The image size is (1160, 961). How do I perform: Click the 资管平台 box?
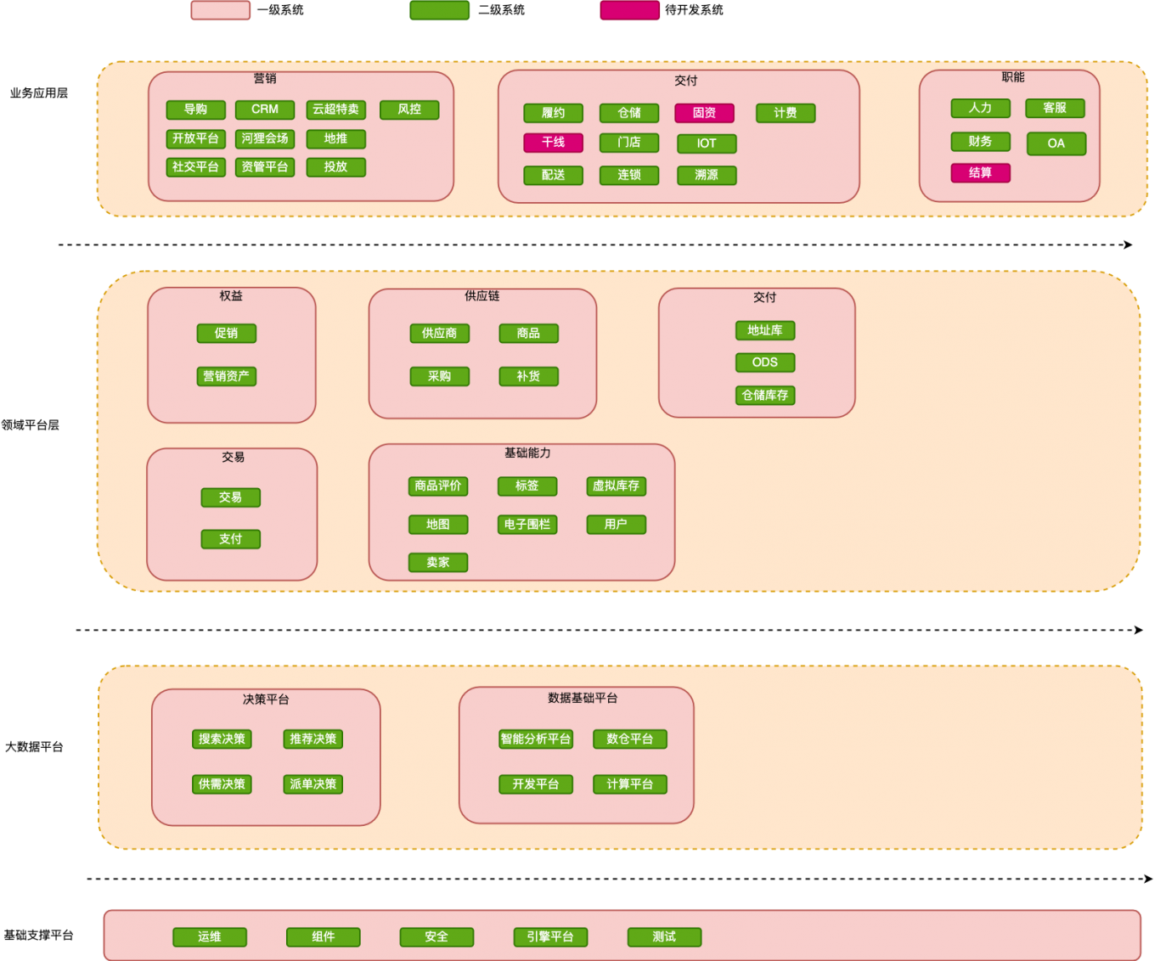(x=265, y=167)
